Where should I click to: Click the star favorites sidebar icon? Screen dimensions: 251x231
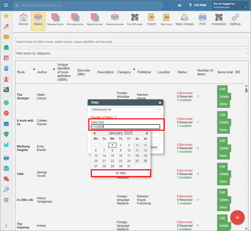click(x=6, y=16)
